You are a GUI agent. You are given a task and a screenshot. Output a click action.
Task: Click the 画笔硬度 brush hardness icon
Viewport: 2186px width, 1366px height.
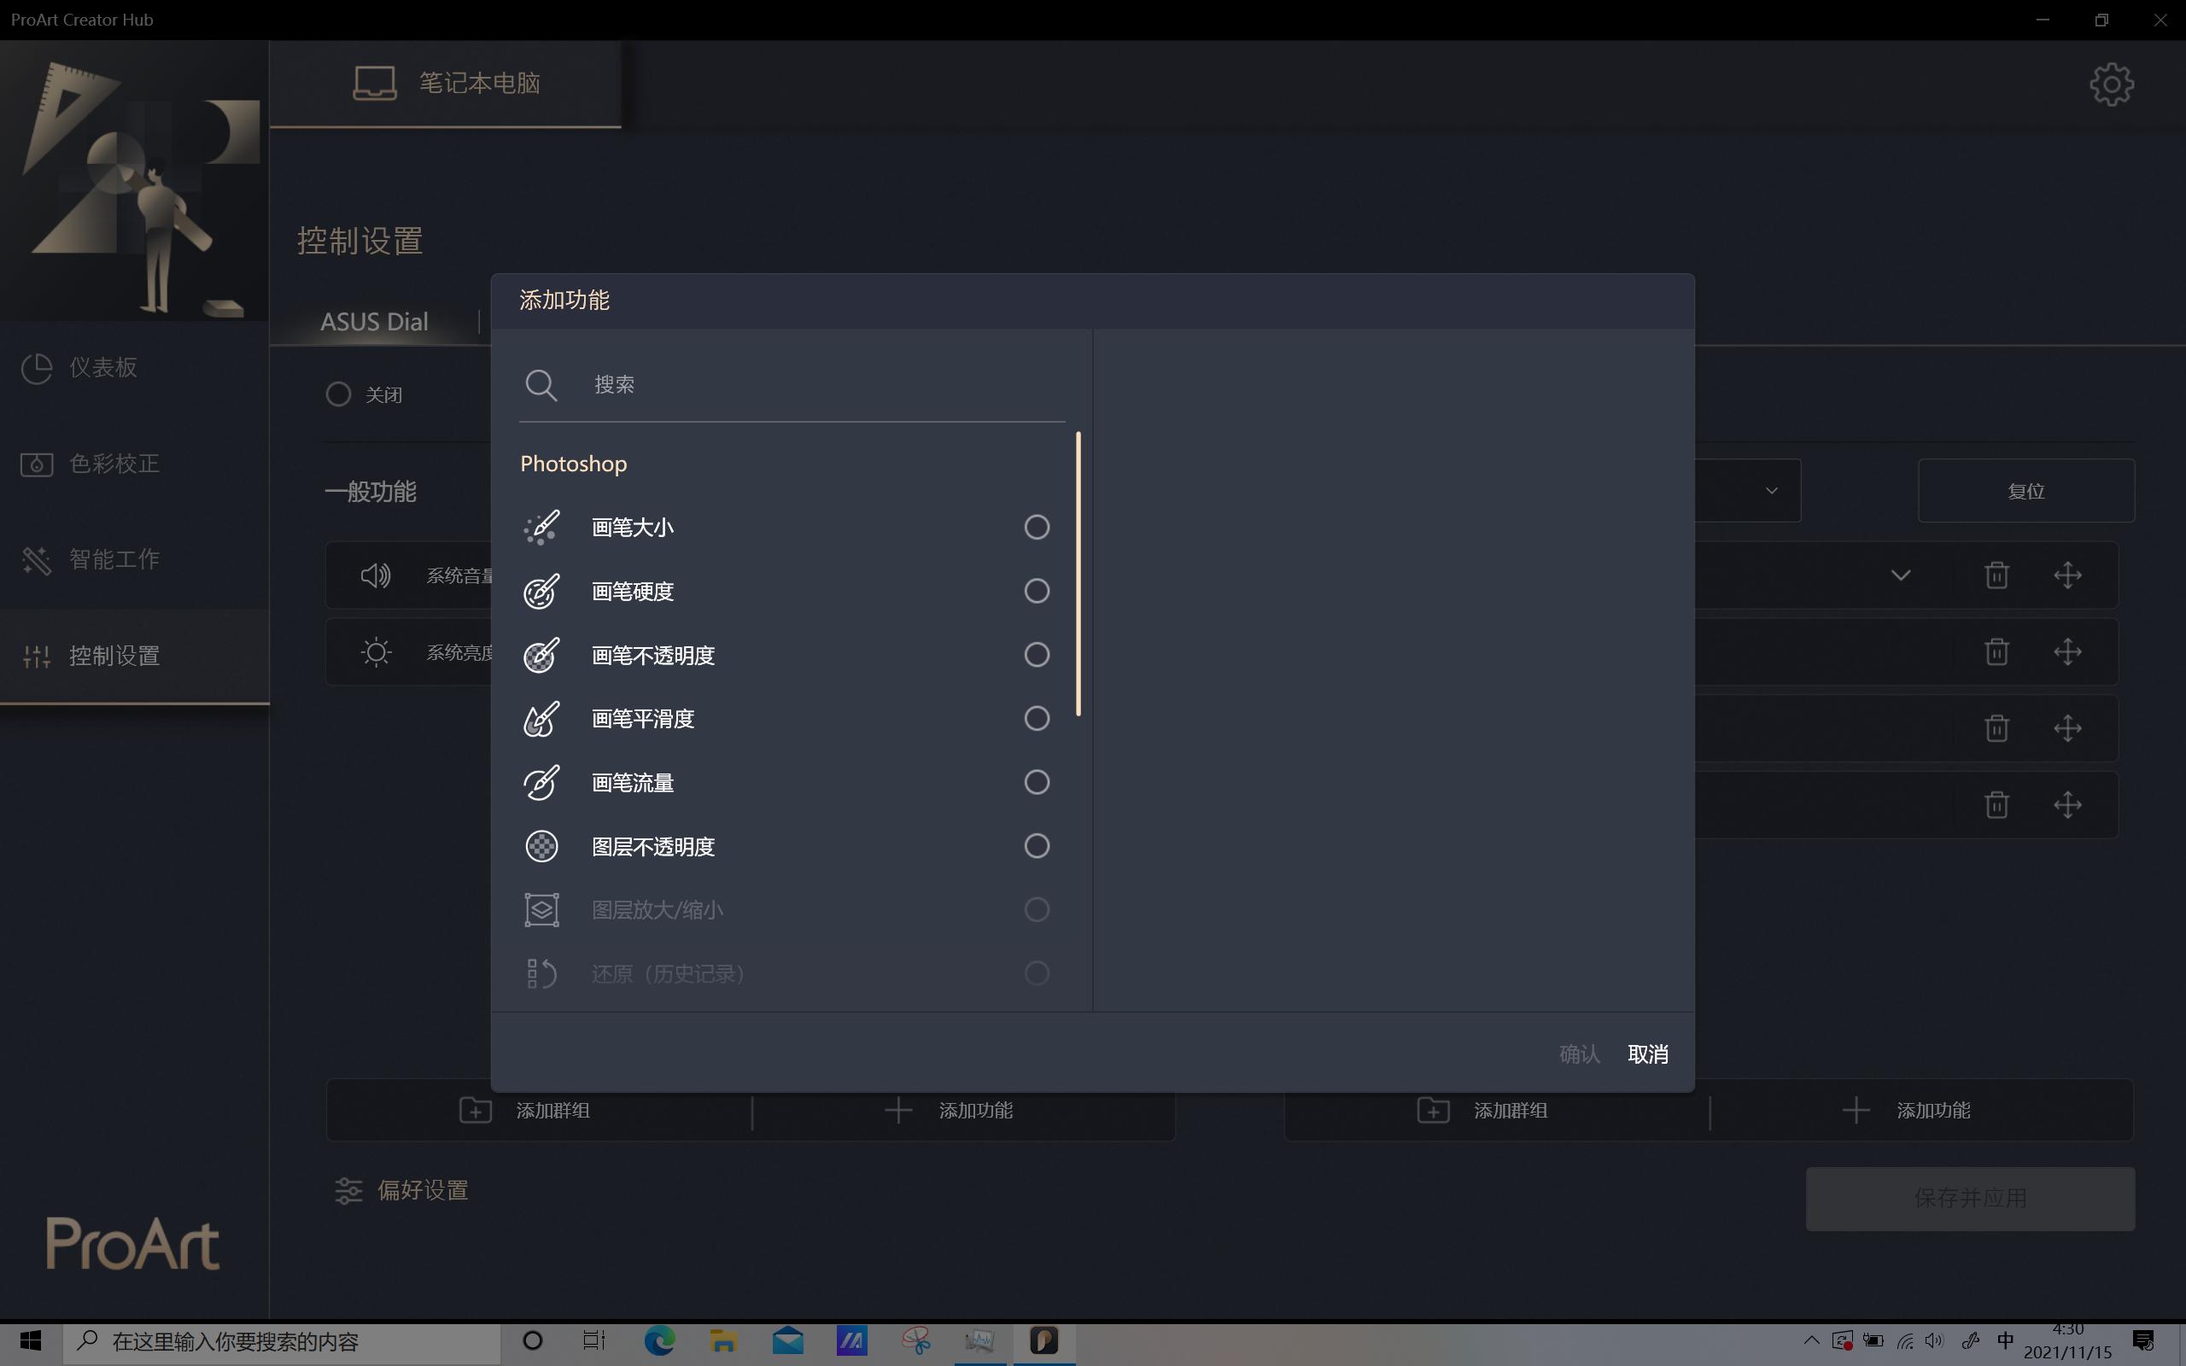(x=541, y=591)
